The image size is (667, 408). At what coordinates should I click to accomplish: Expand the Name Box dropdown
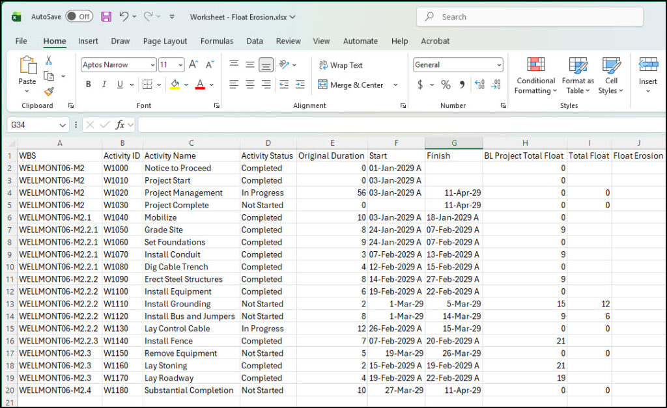click(x=63, y=125)
